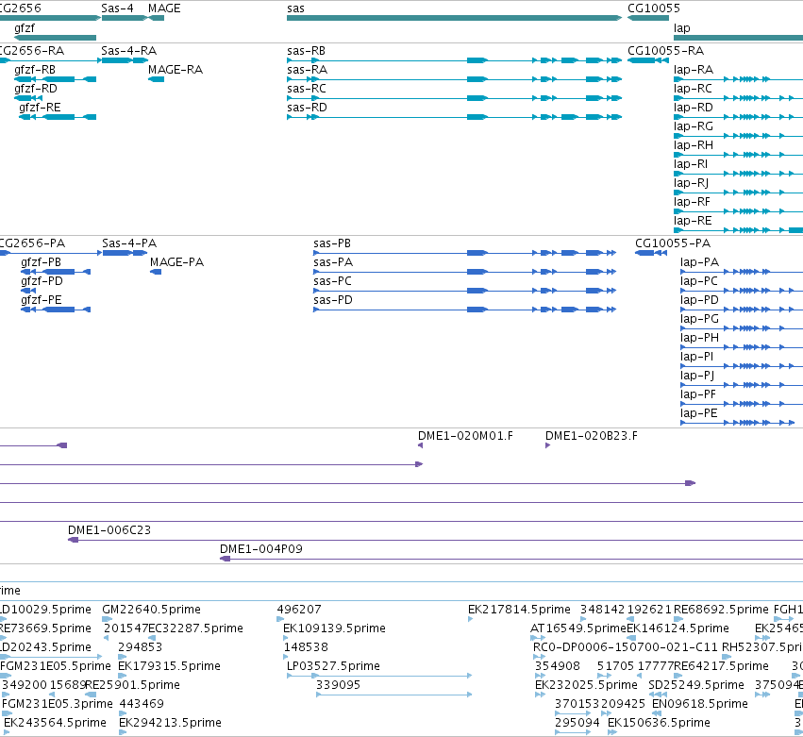Select transcript sas-RA
Screen dimensions: 803x737
coord(454,79)
